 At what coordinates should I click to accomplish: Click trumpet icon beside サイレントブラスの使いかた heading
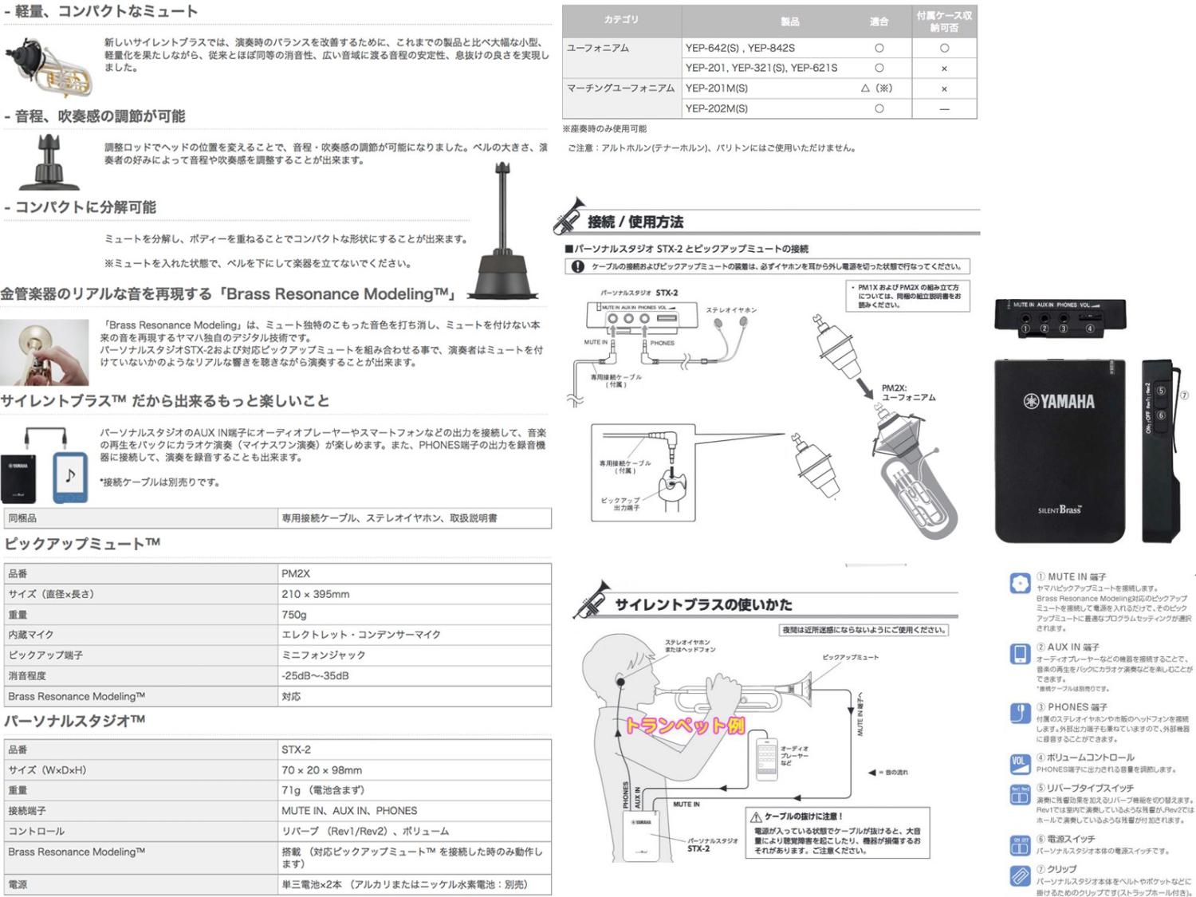pos(592,600)
